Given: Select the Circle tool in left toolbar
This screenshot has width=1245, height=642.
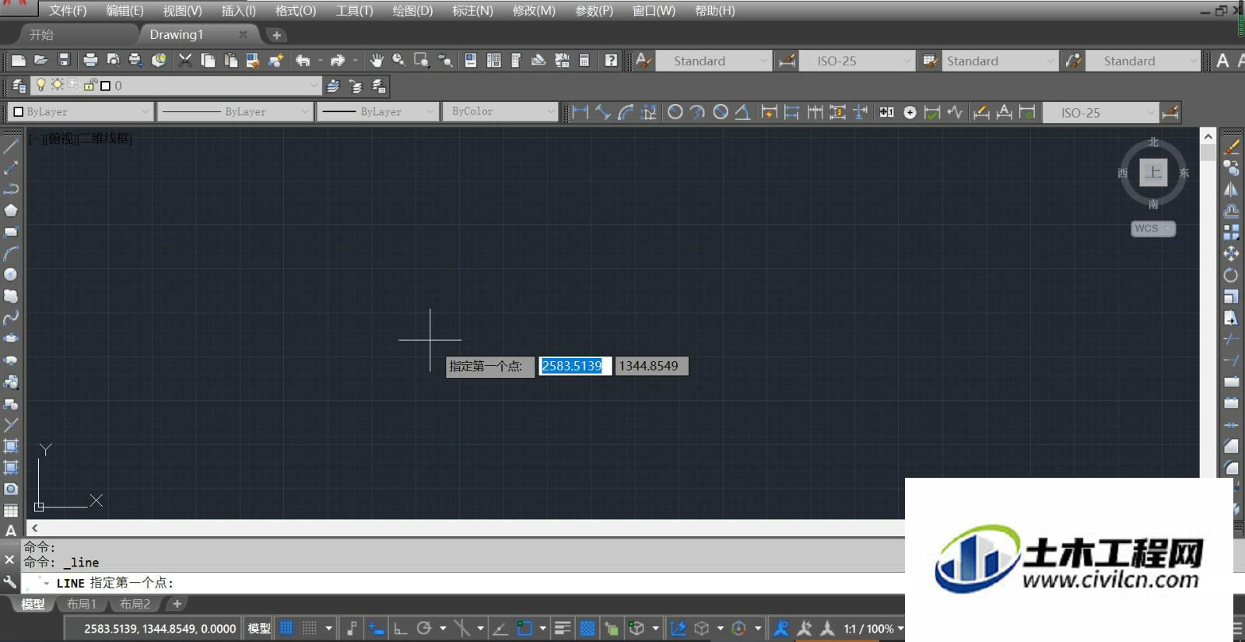Looking at the screenshot, I should pos(11,275).
